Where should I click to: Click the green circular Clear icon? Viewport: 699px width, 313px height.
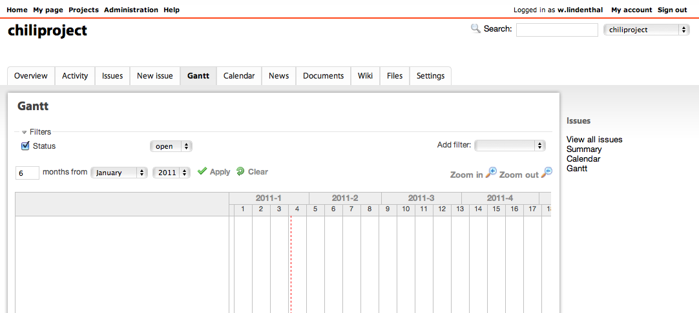(x=241, y=171)
